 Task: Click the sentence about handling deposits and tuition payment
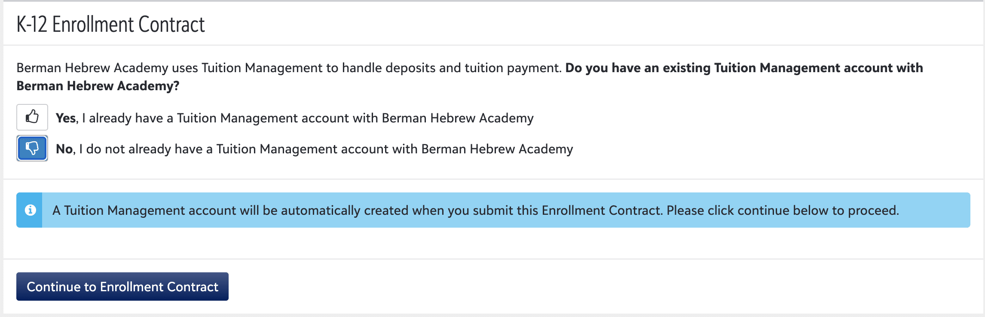[x=289, y=68]
